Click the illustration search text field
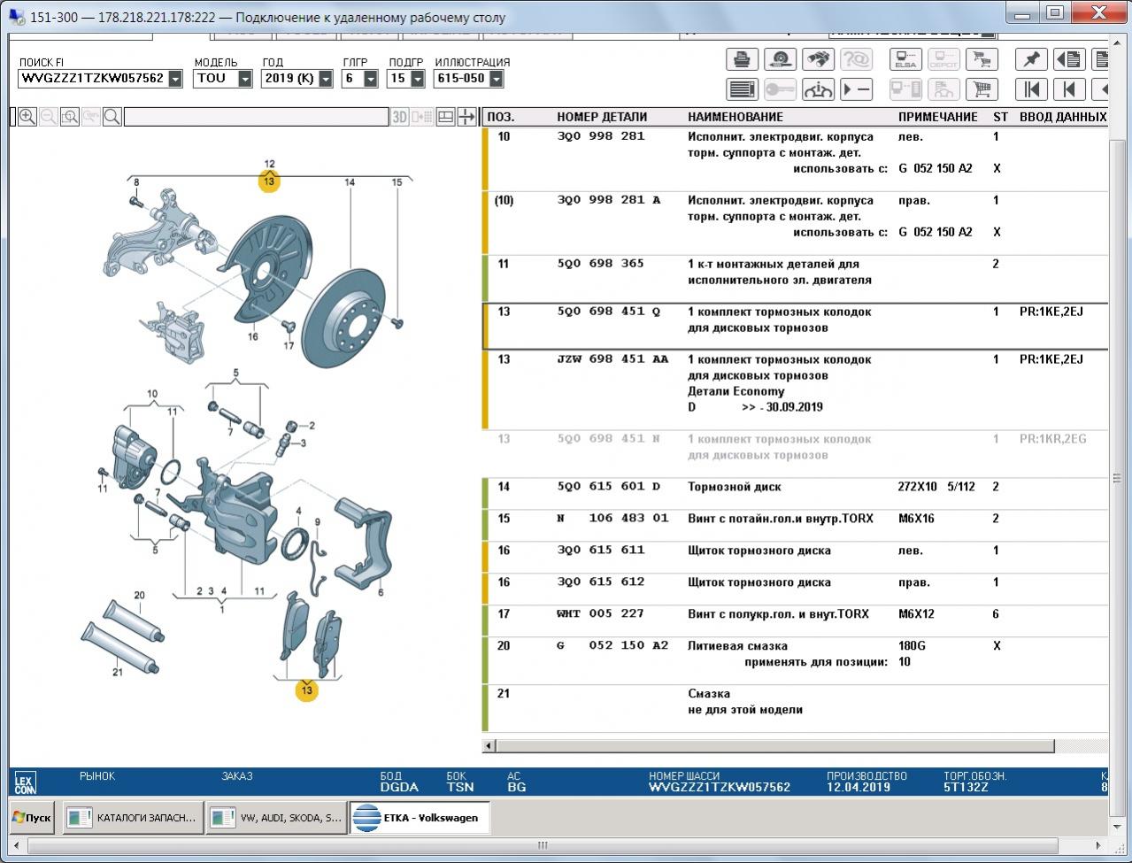Screen dimensions: 1132x863 click(257, 117)
